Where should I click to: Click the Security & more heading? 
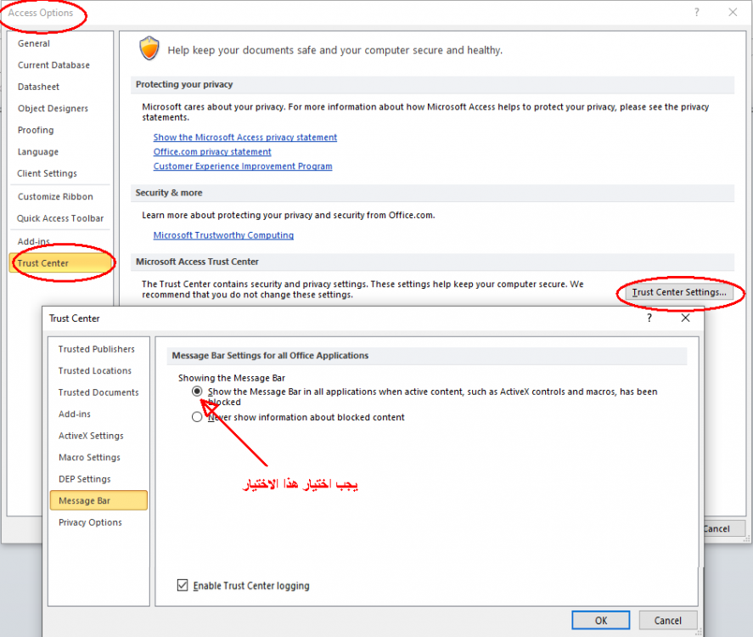click(169, 192)
